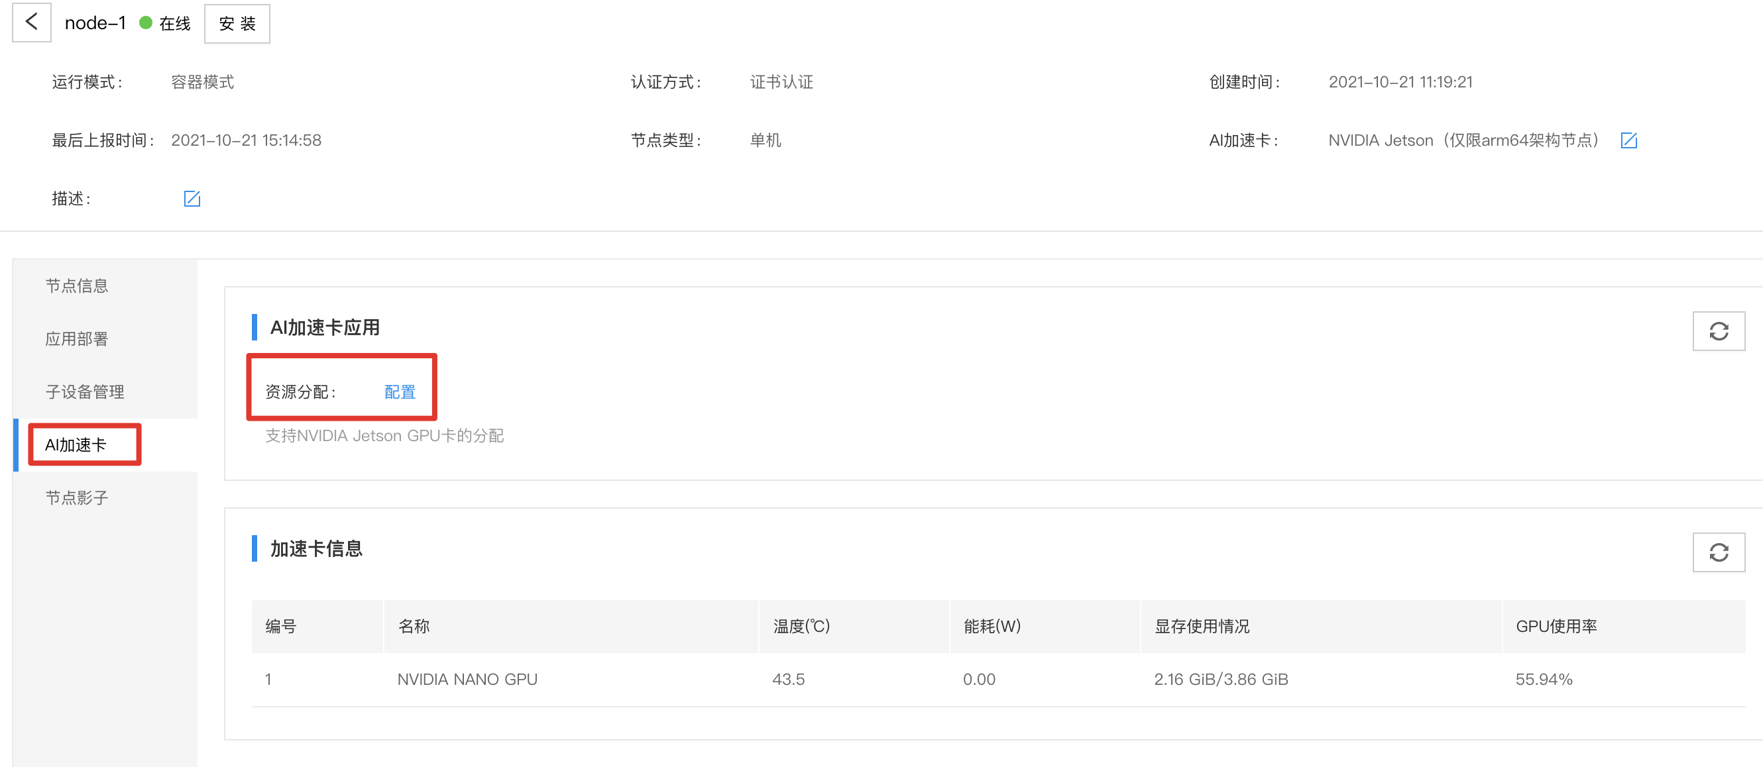Refresh the AI加速卡应用 section
This screenshot has width=1763, height=767.
(x=1719, y=331)
